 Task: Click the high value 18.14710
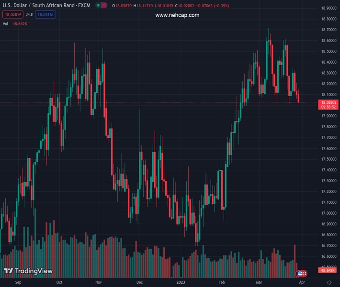pos(145,6)
